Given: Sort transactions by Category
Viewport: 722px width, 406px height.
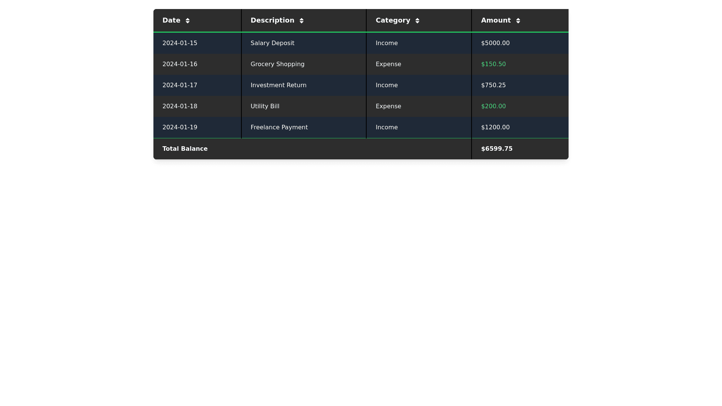Looking at the screenshot, I should (397, 20).
